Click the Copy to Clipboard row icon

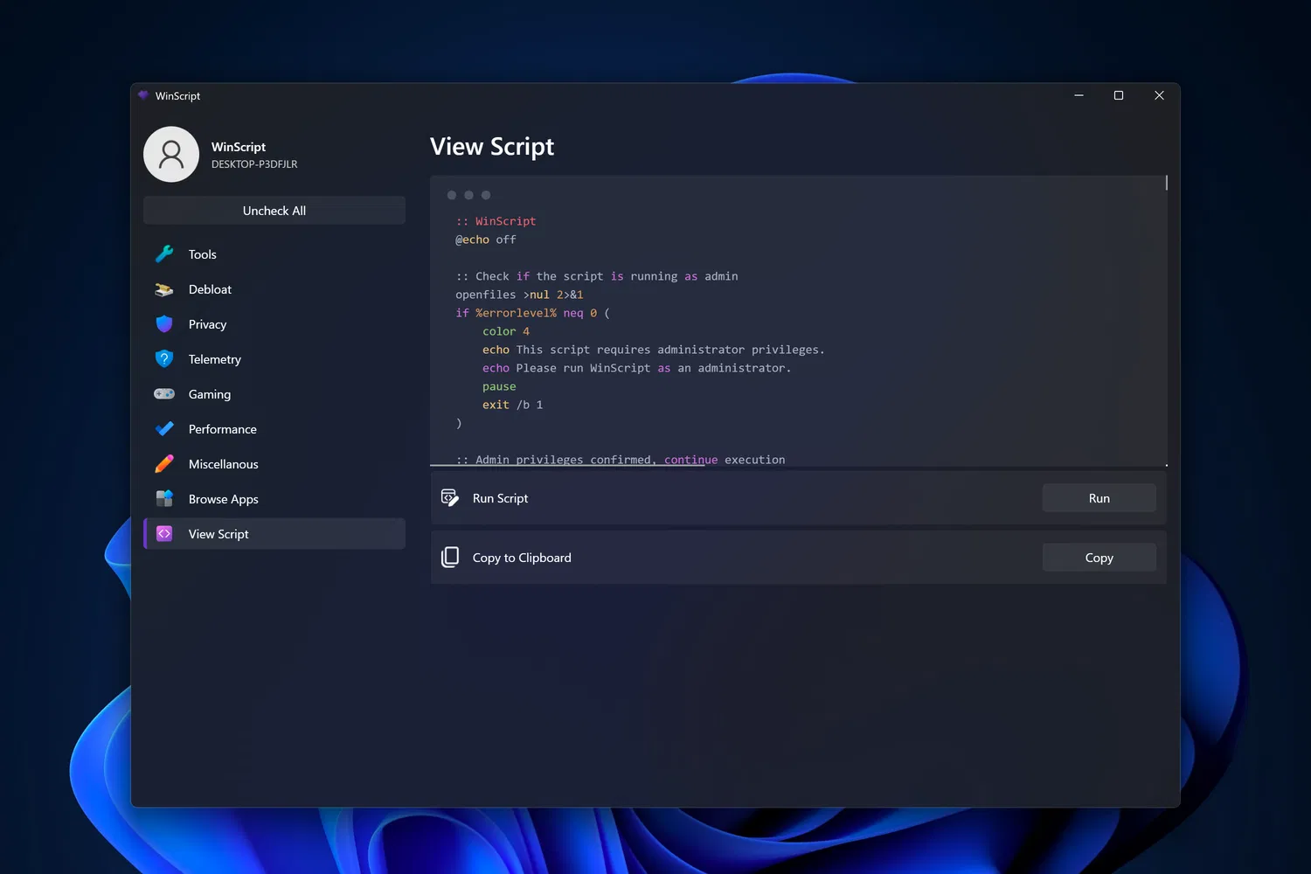pos(450,558)
